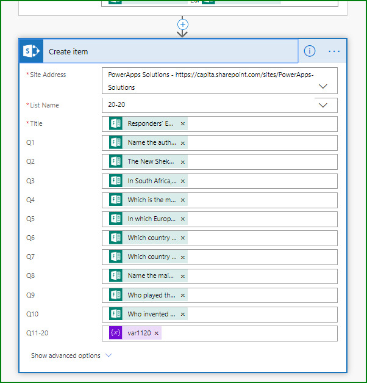This screenshot has width=367, height=383.
Task: Expand the Site Address dropdown
Action: (323, 86)
